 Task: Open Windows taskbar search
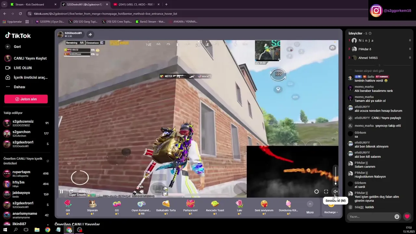pos(16,230)
